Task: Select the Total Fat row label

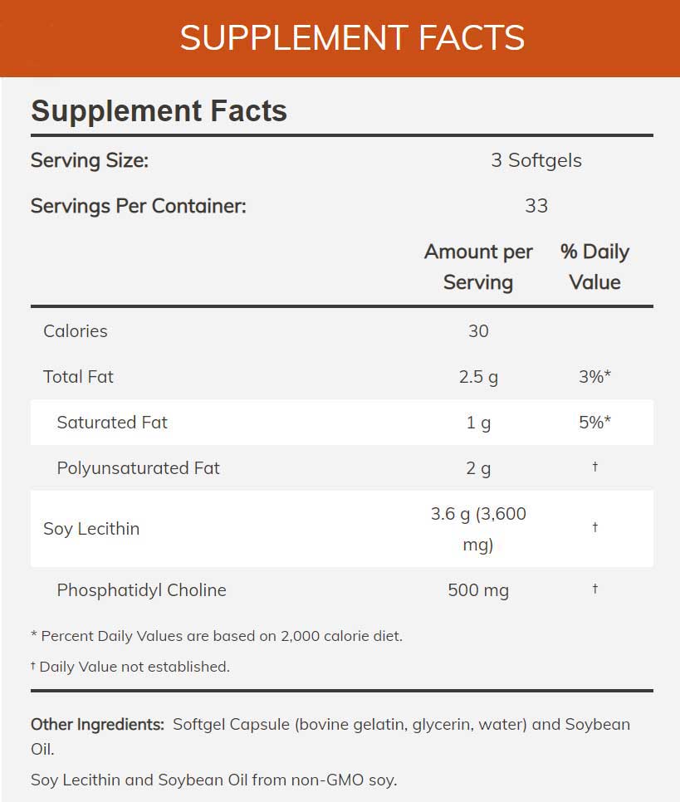Action: click(78, 376)
